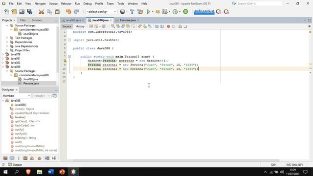Image resolution: width=313 pixels, height=176 pixels.
Task: Toggle Show Inner Classes in the Navigator
Action: (x=32, y=158)
